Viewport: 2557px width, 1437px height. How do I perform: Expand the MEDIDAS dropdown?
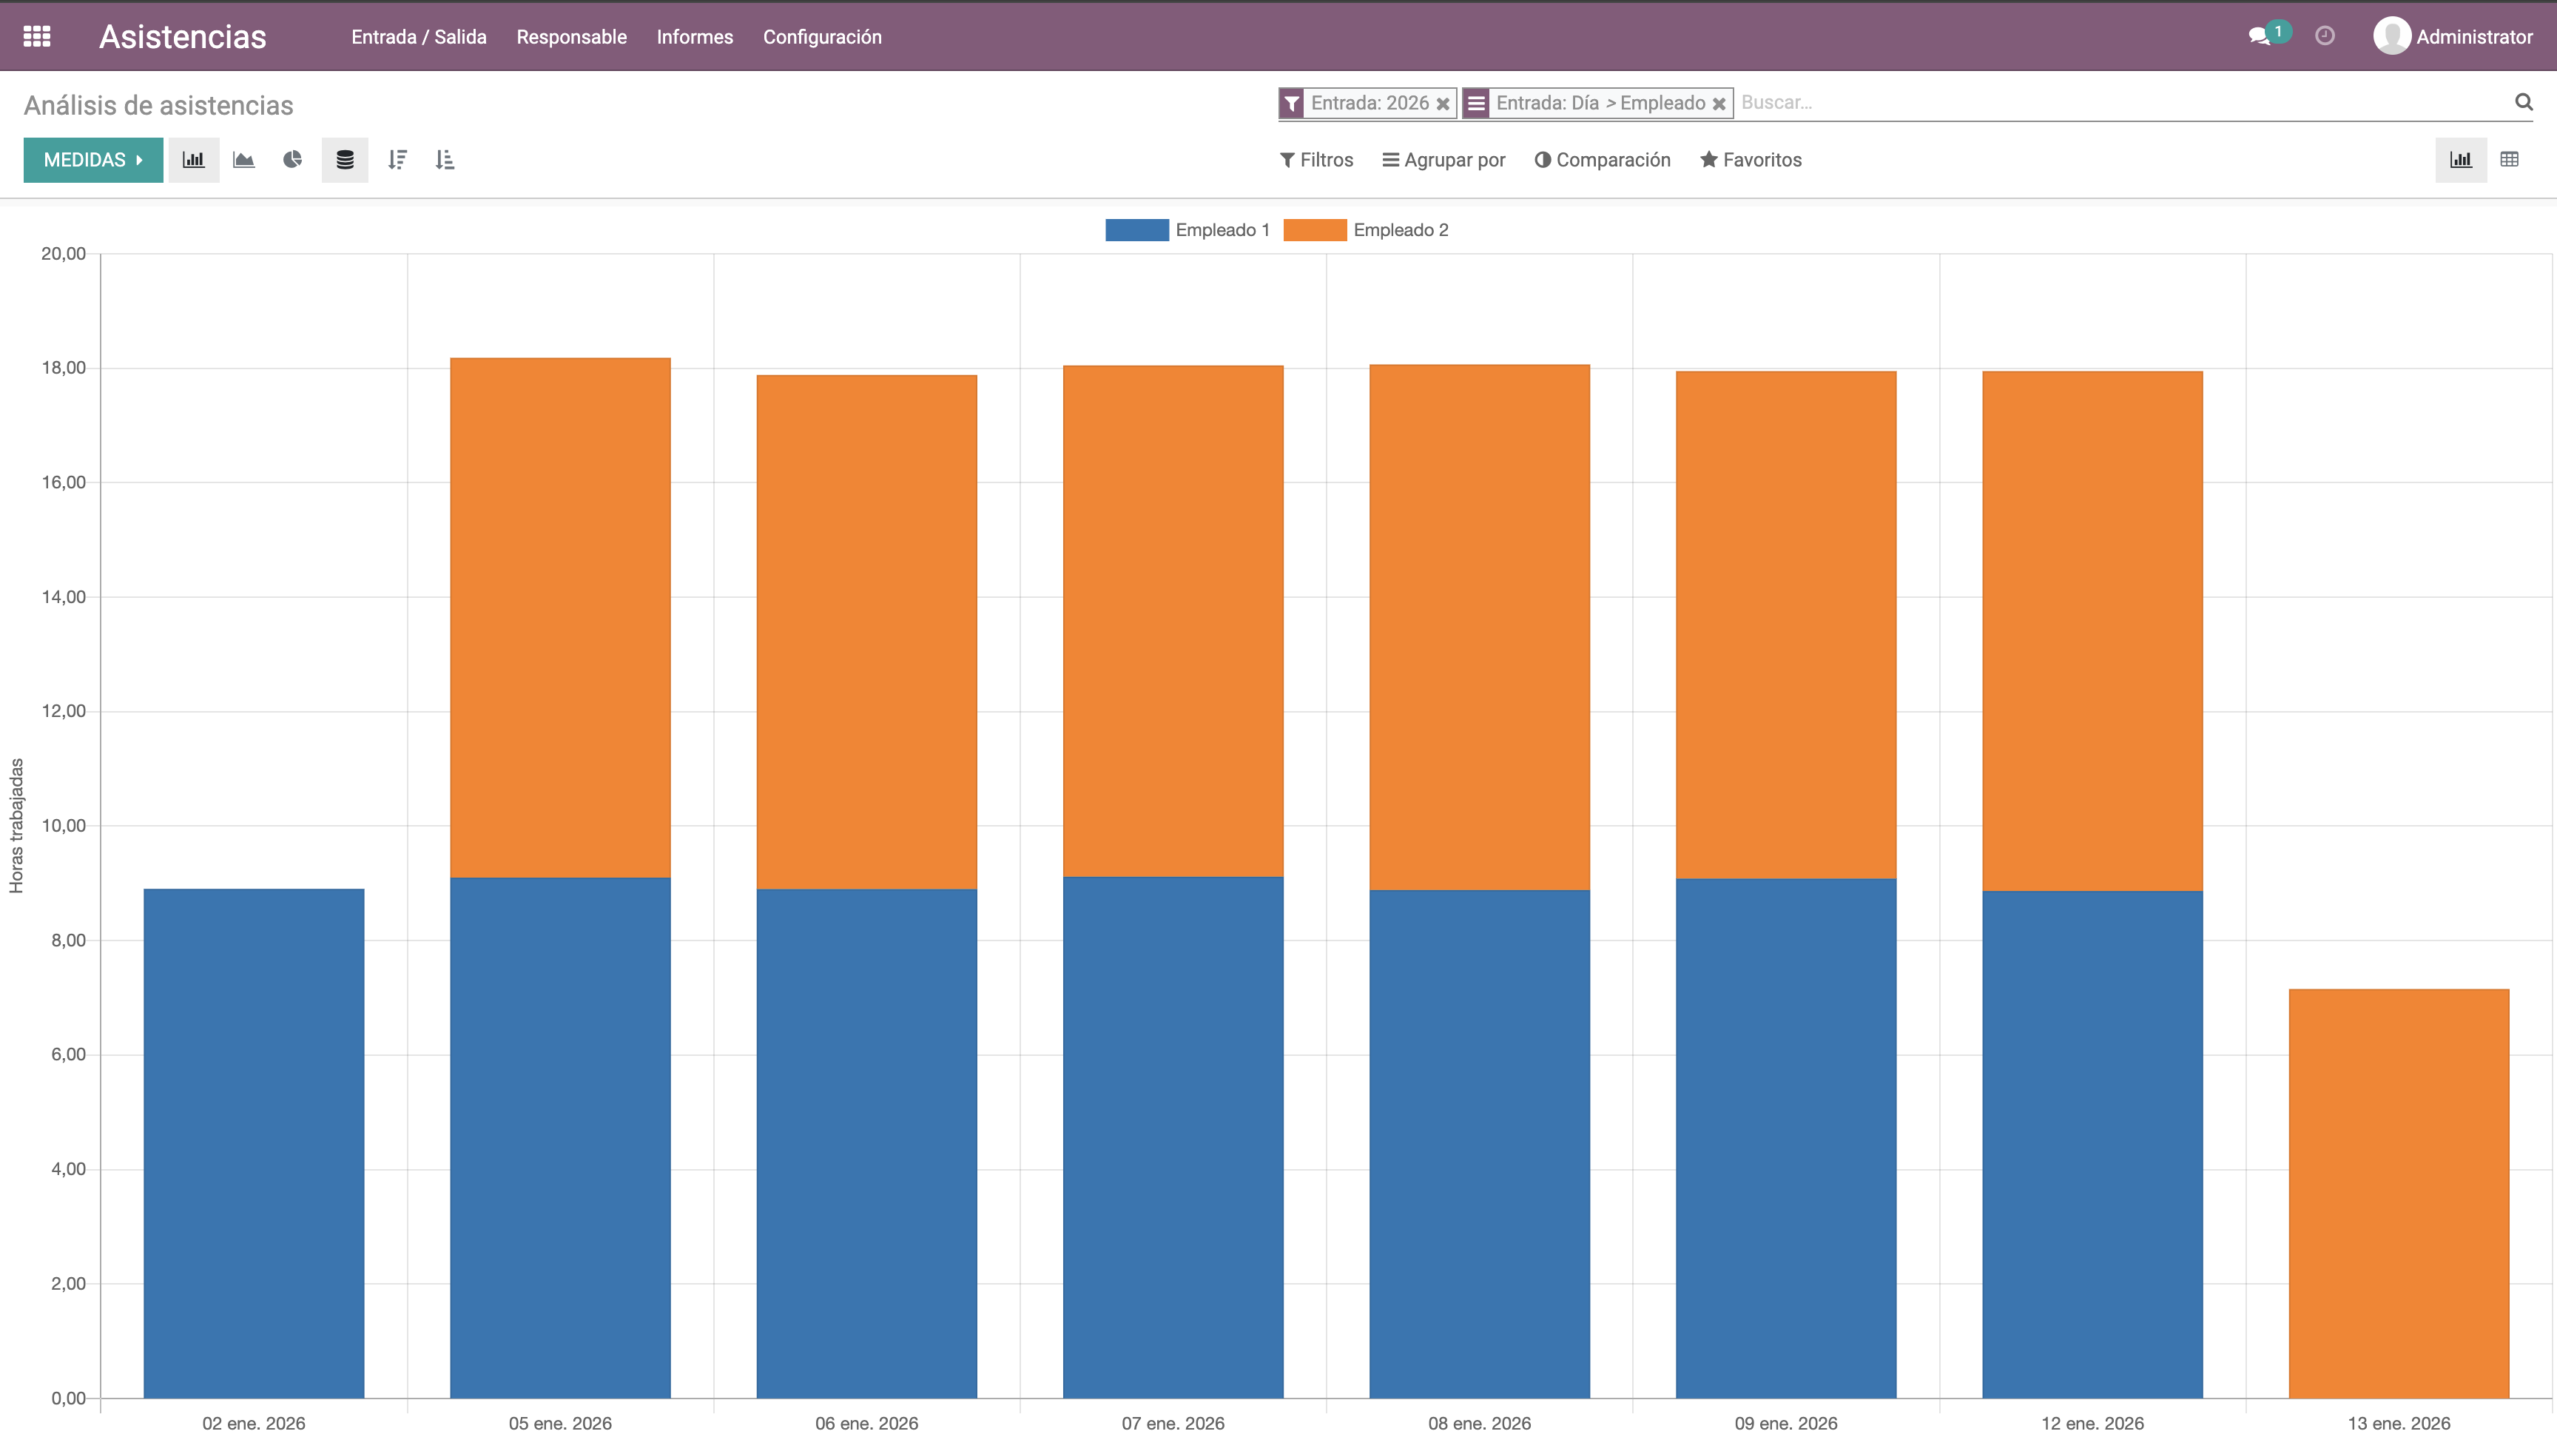[x=93, y=160]
